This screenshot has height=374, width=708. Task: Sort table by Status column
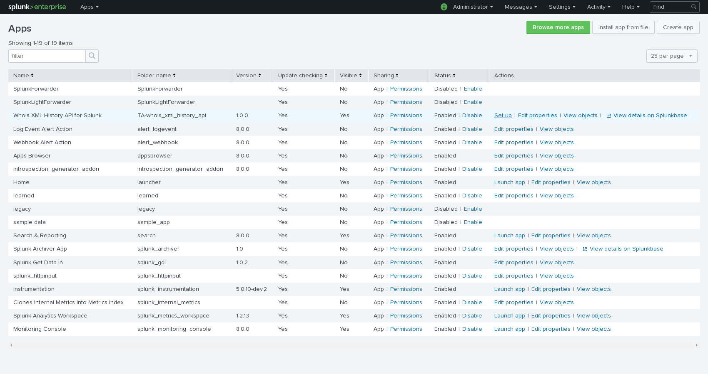[x=445, y=75]
